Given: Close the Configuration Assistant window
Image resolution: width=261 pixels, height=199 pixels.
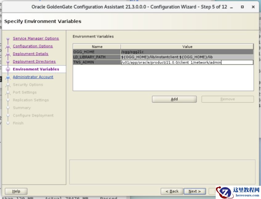Looking at the screenshot, I should click(253, 7).
